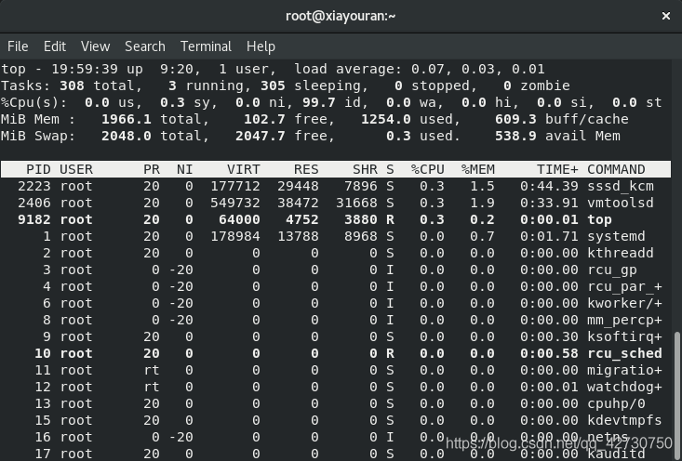The image size is (682, 461).
Task: Click the SHR column header
Action: click(365, 169)
